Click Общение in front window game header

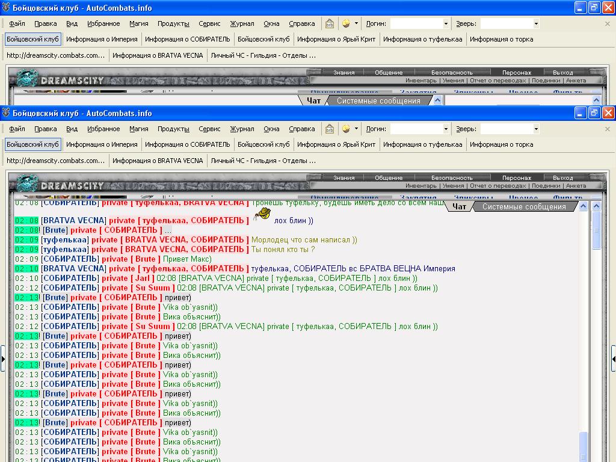click(x=389, y=178)
